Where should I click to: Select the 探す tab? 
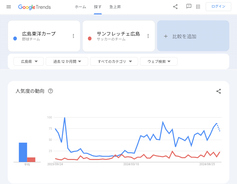pos(98,7)
